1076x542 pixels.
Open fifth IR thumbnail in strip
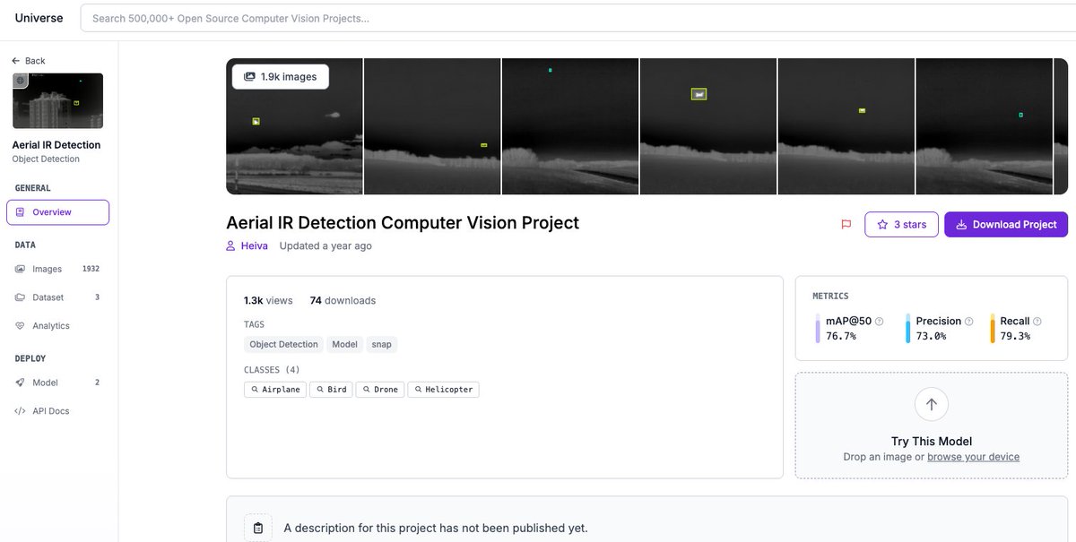coord(846,126)
